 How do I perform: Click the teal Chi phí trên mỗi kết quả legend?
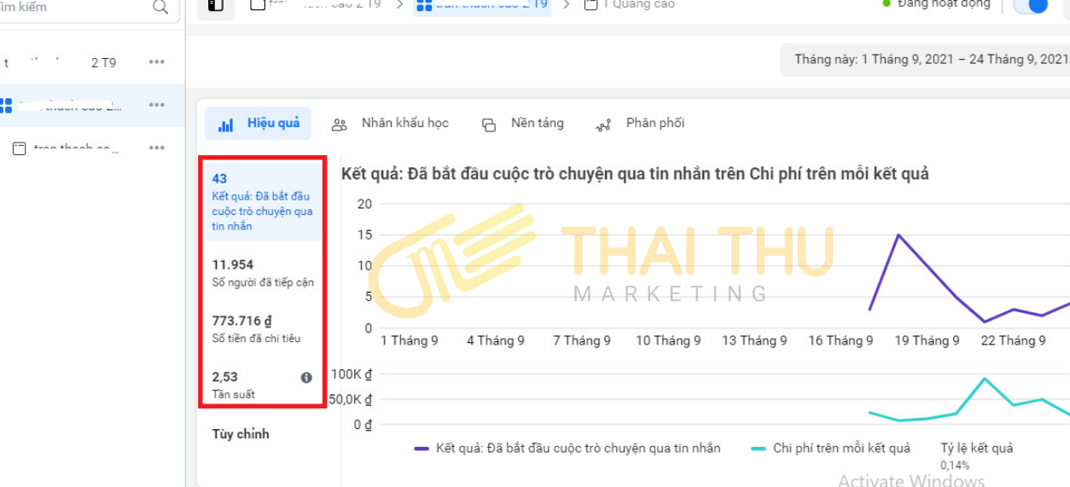pyautogui.click(x=831, y=448)
